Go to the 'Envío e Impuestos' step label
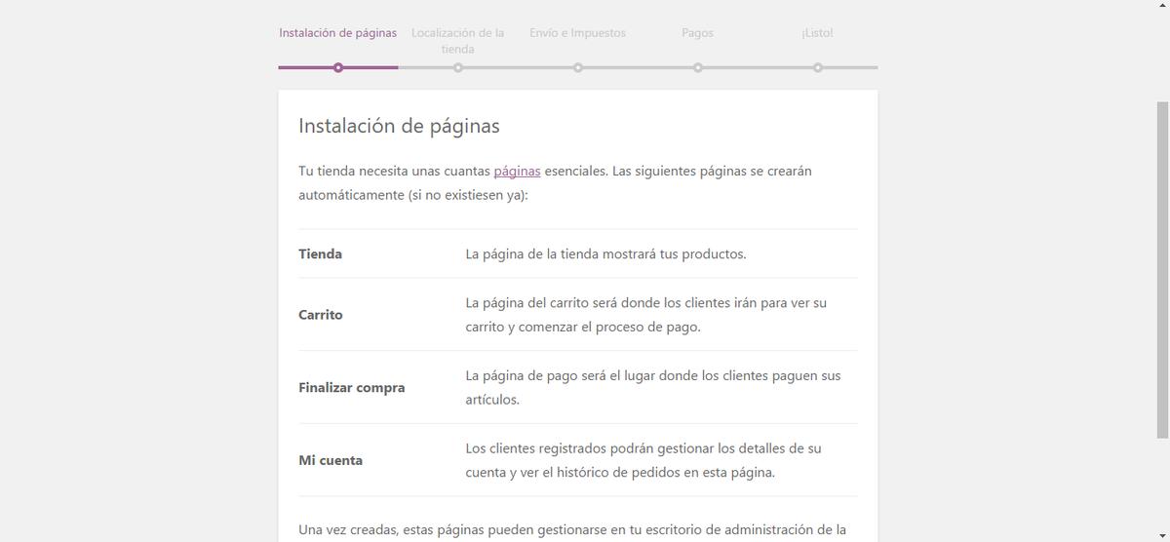Image resolution: width=1170 pixels, height=542 pixels. [x=577, y=33]
